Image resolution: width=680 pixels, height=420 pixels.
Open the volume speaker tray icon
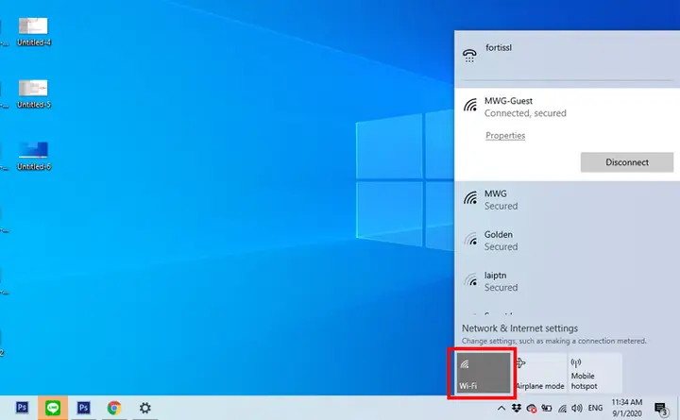[x=576, y=408]
